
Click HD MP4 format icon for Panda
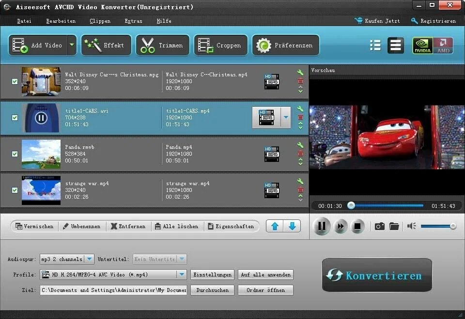272,154
